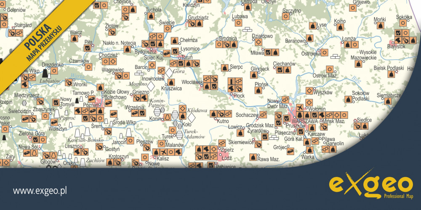Select the chart icon below Piła

point(87,48)
